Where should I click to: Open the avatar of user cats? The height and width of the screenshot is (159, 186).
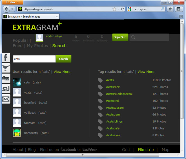[x=17, y=82]
